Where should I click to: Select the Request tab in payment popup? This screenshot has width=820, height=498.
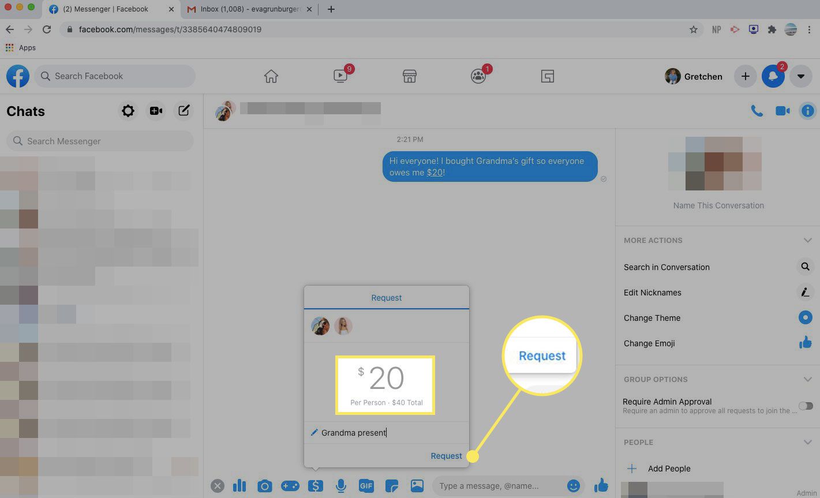tap(386, 298)
